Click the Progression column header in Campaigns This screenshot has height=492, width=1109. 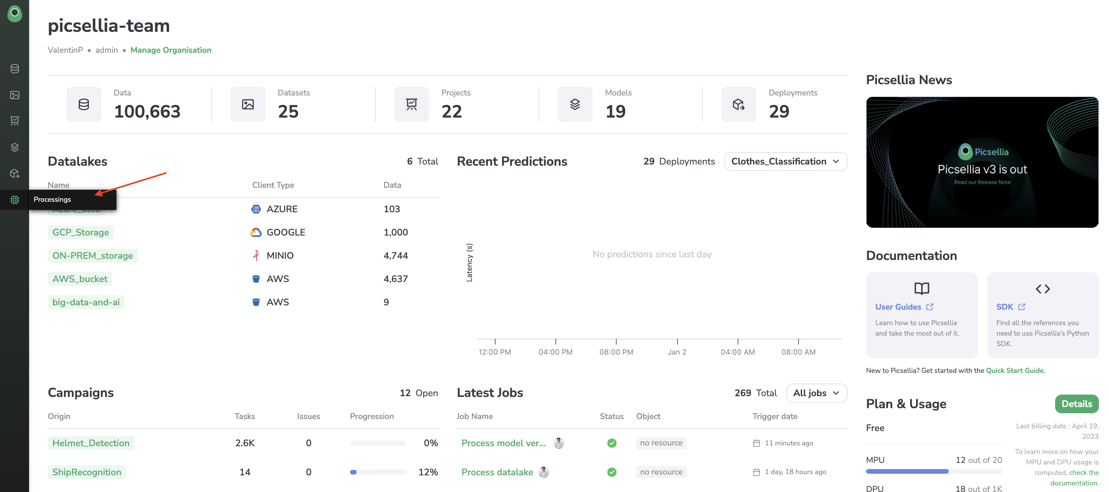[372, 417]
